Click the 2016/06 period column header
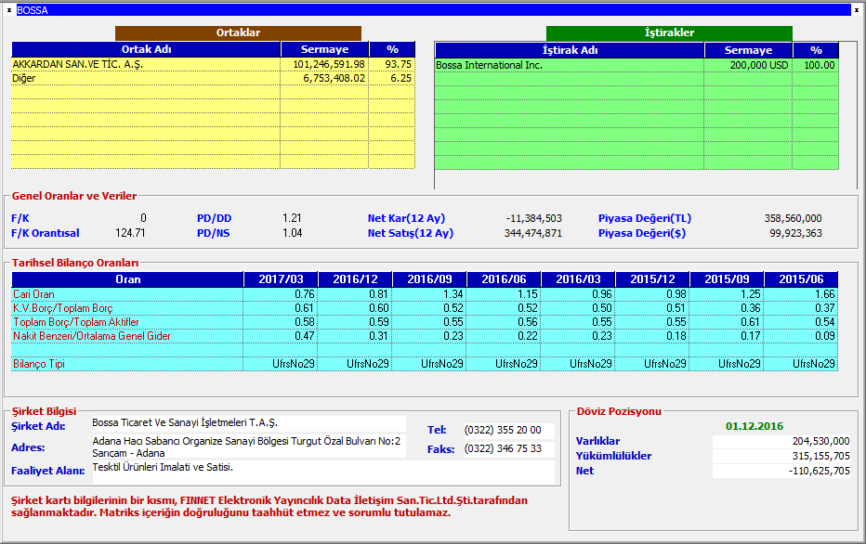The image size is (866, 544). tap(505, 279)
